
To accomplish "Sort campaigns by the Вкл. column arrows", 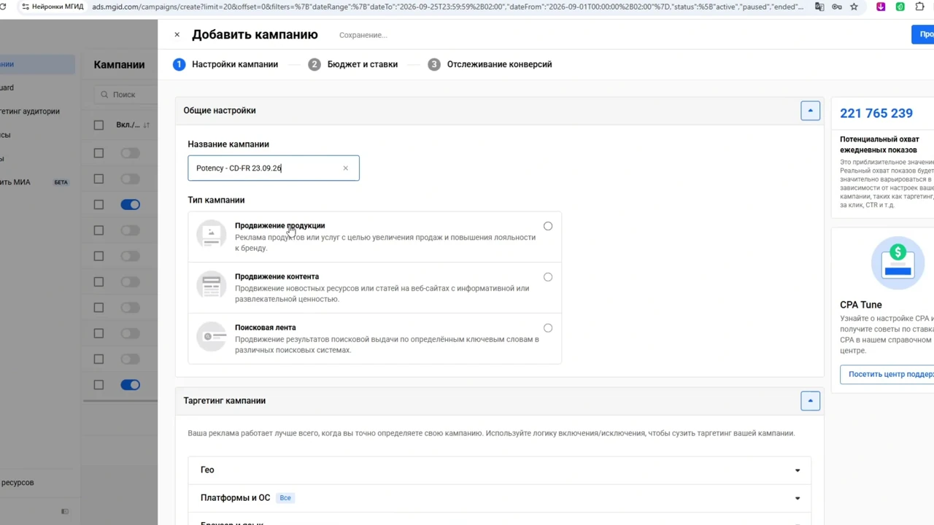I will pos(146,125).
